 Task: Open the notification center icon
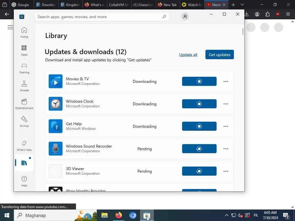286,215
